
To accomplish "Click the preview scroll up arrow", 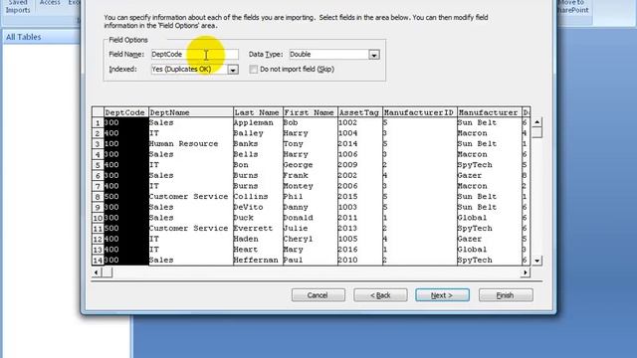I will (x=537, y=122).
